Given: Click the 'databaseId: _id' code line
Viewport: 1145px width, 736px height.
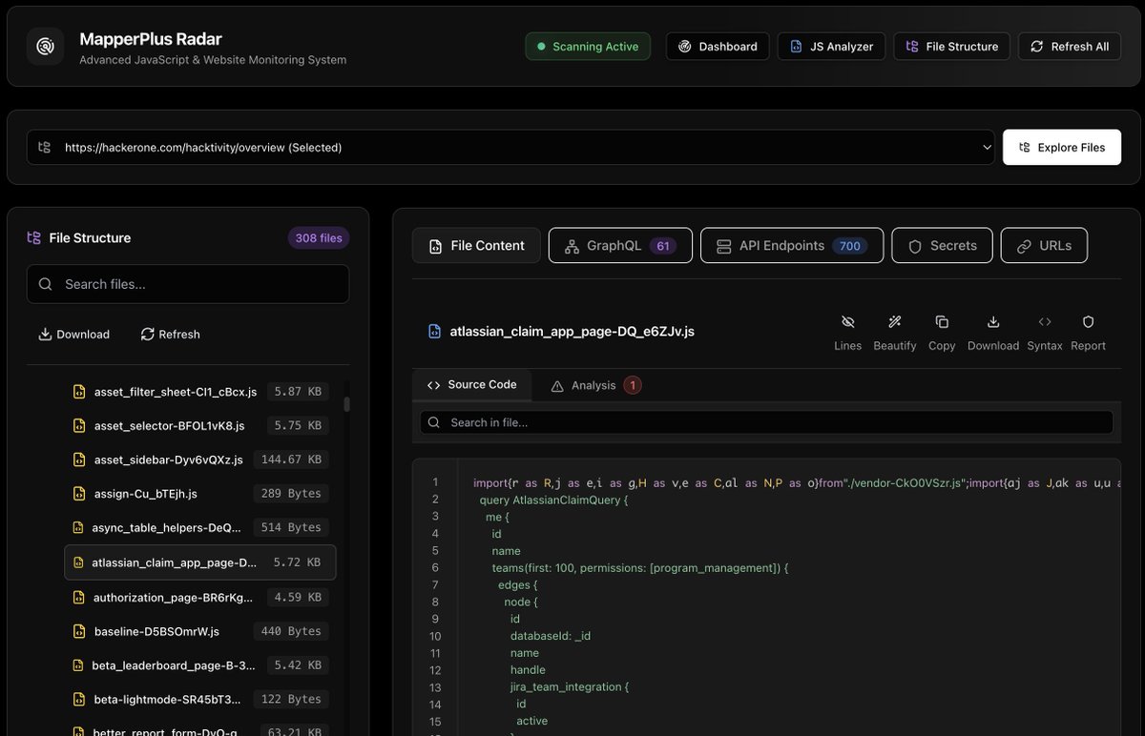Looking at the screenshot, I should pyautogui.click(x=551, y=636).
